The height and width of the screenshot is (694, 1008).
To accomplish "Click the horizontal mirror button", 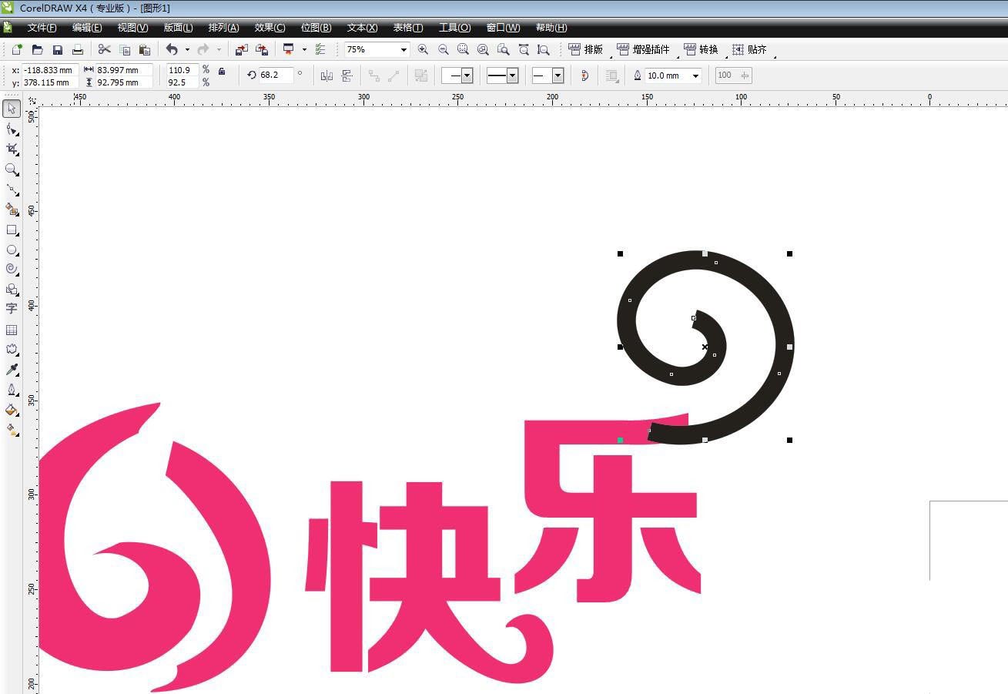I will point(327,75).
